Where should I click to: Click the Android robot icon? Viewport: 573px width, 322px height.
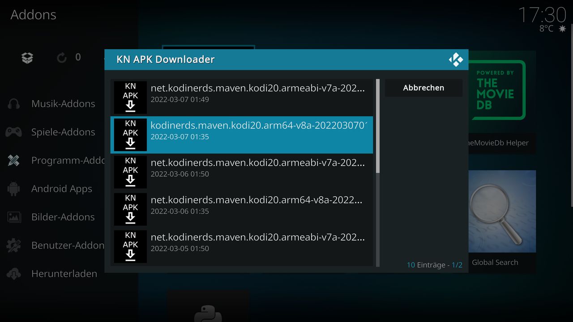point(14,189)
